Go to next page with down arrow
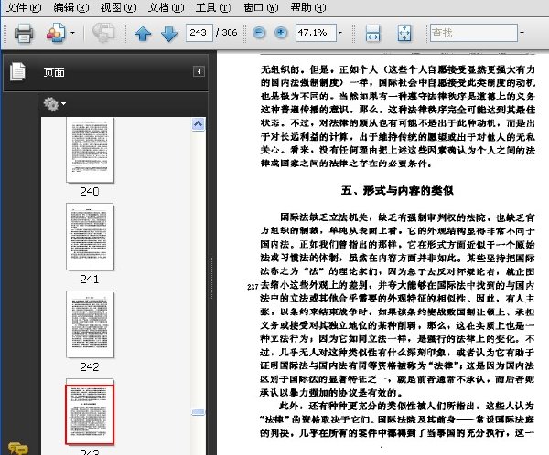The height and width of the screenshot is (455, 549). tap(169, 34)
